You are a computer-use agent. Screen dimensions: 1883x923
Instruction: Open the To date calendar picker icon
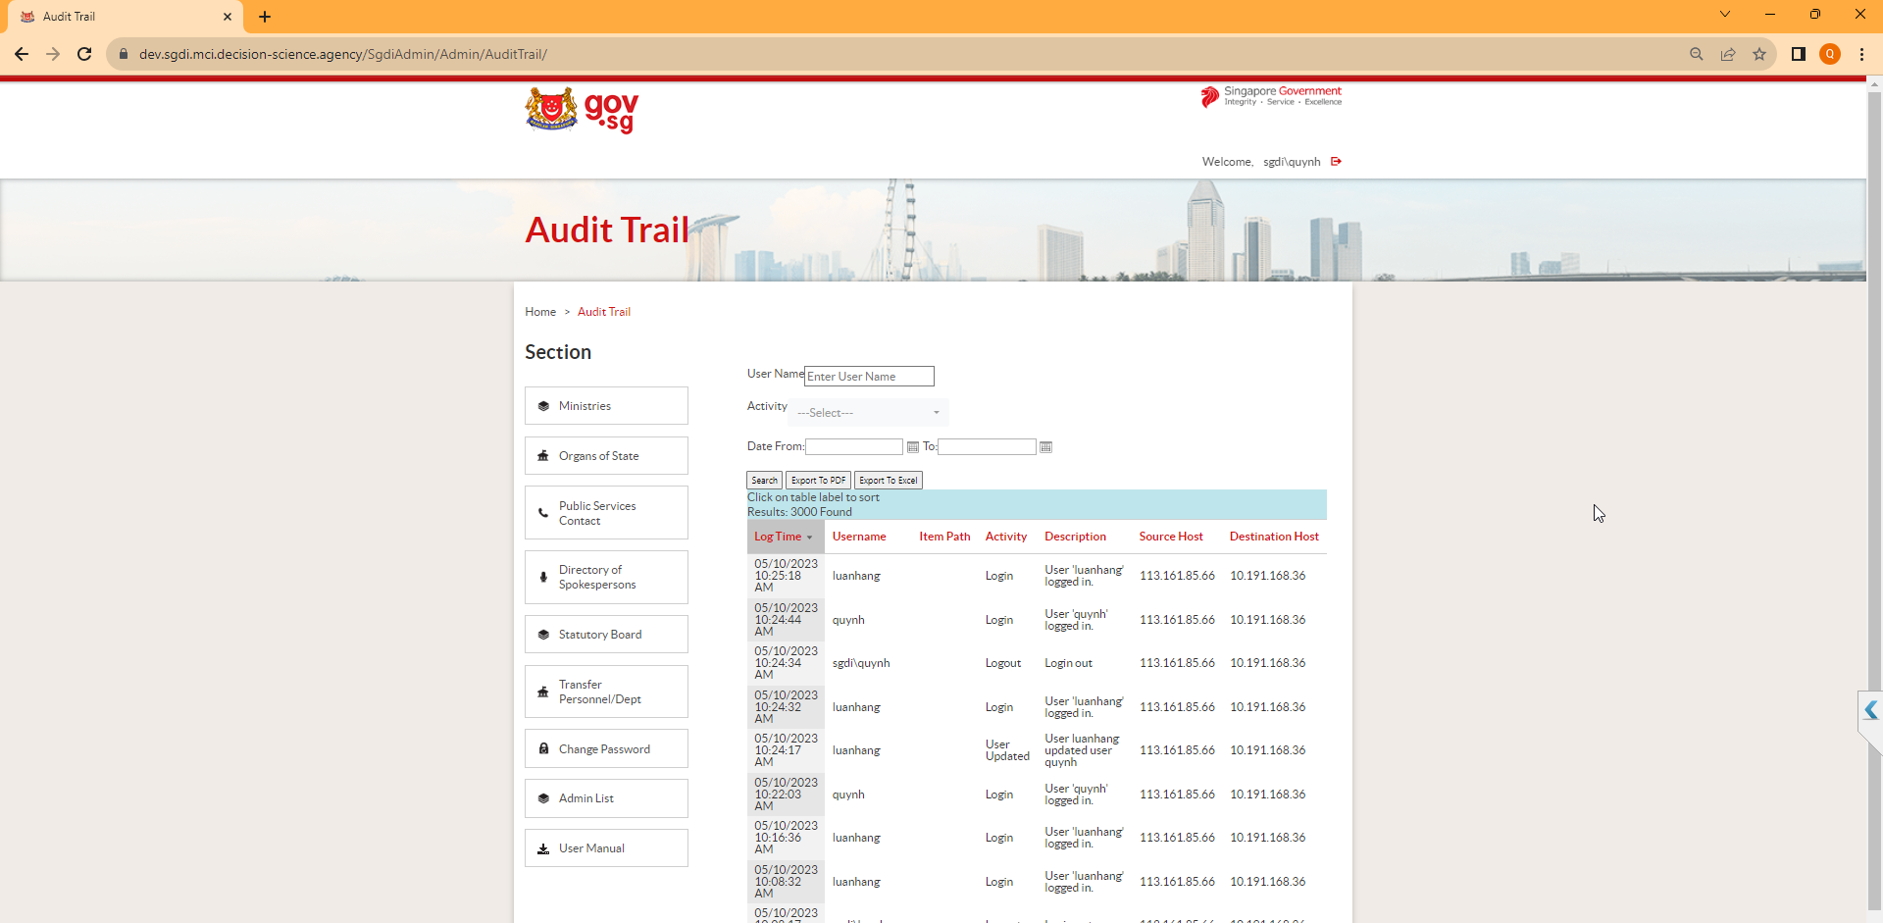click(x=1045, y=447)
